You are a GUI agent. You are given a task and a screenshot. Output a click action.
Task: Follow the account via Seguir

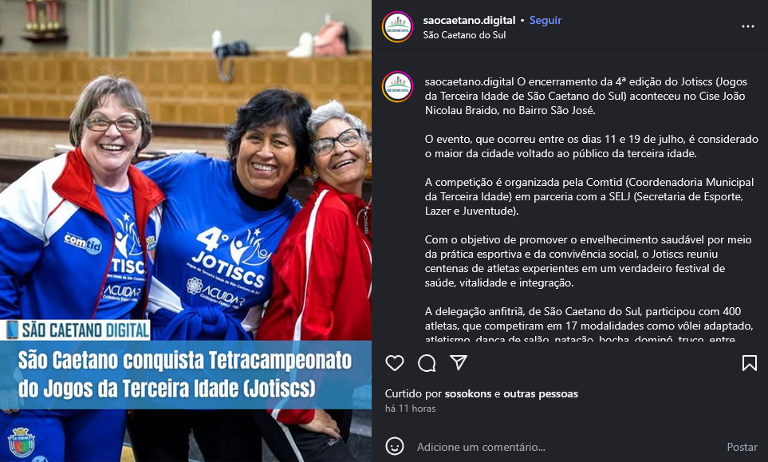pos(545,21)
